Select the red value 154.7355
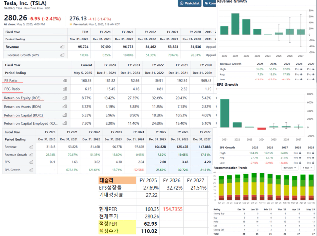This screenshot has height=236, width=317. (x=173, y=209)
